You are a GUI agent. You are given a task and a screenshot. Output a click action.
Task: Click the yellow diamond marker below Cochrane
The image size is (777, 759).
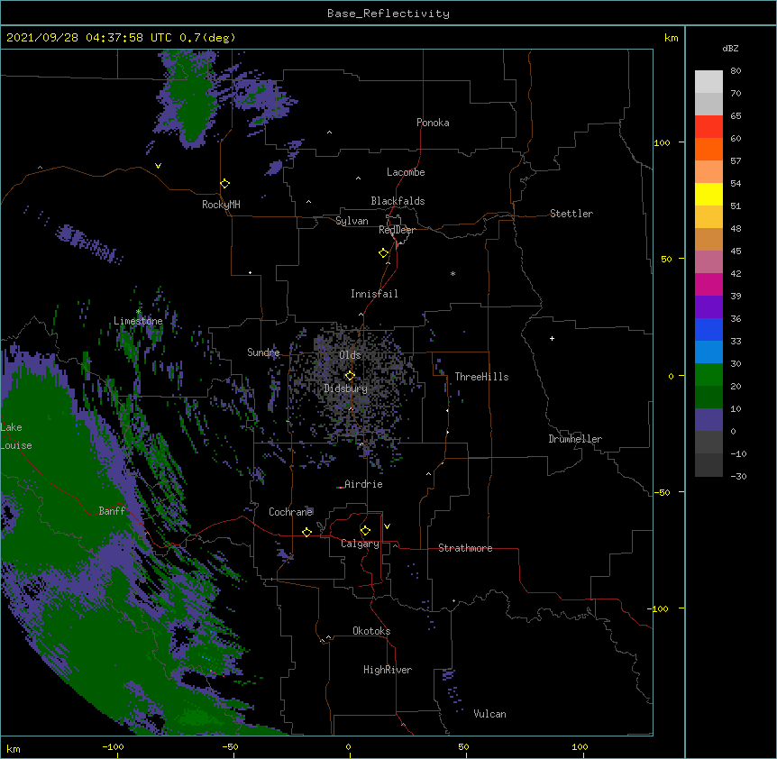(306, 532)
